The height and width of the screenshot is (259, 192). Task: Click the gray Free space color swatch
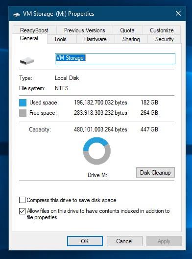coord(23,113)
